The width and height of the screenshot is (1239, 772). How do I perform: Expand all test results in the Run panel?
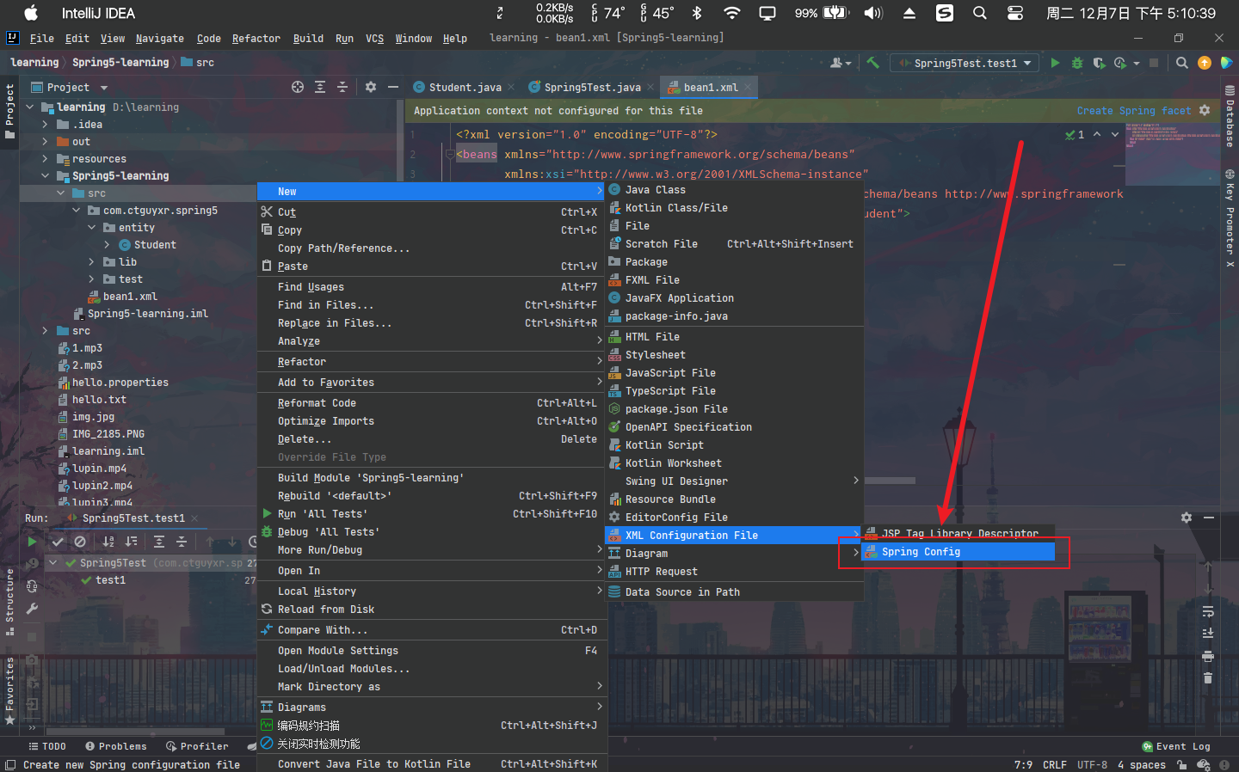pos(159,542)
